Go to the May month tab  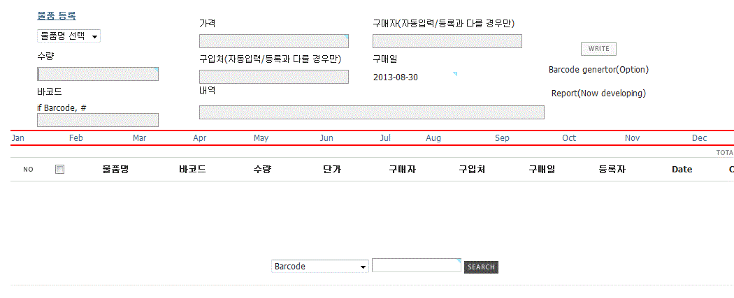[261, 138]
